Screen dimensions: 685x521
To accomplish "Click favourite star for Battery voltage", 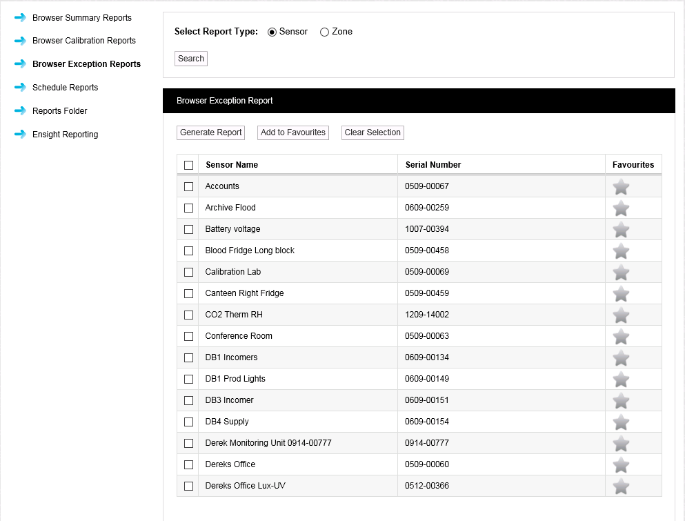I will (621, 230).
